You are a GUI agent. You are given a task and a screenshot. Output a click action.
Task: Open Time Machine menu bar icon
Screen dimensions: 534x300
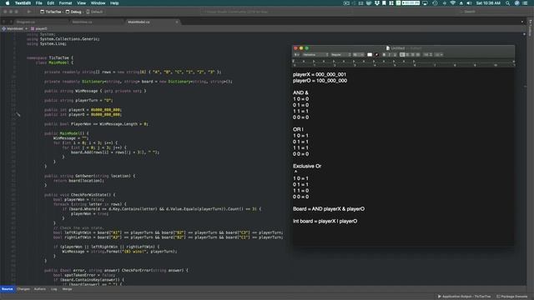[435, 3]
